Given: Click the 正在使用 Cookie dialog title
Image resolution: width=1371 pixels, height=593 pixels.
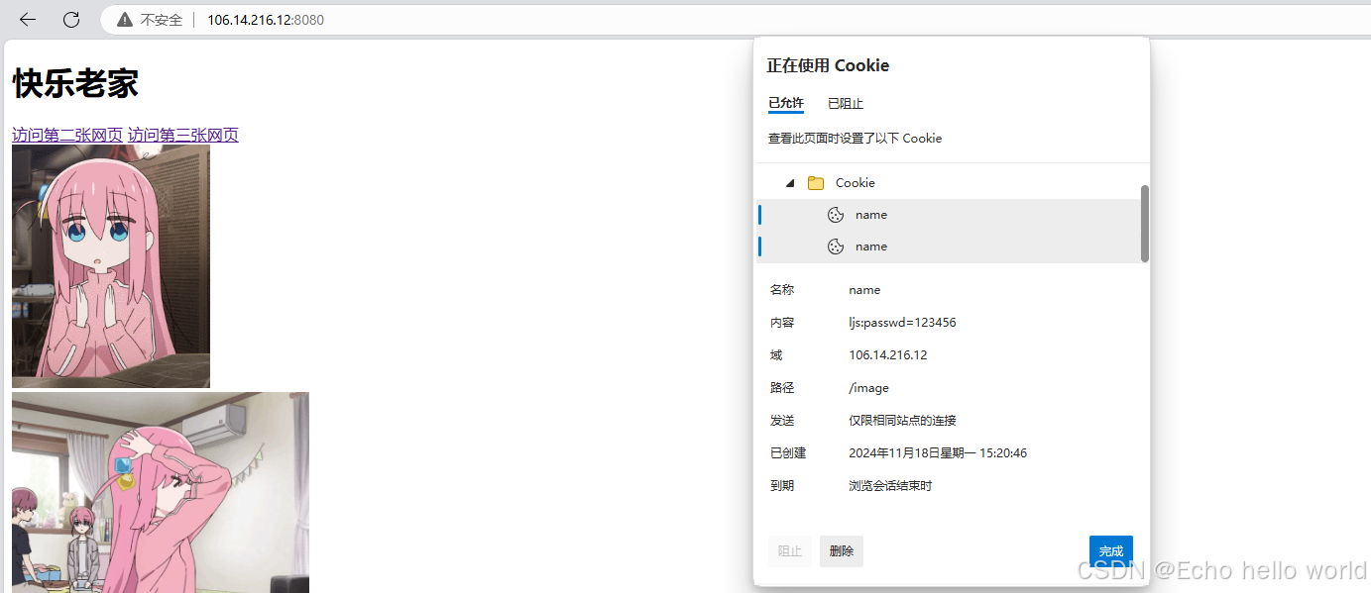Looking at the screenshot, I should pyautogui.click(x=828, y=65).
